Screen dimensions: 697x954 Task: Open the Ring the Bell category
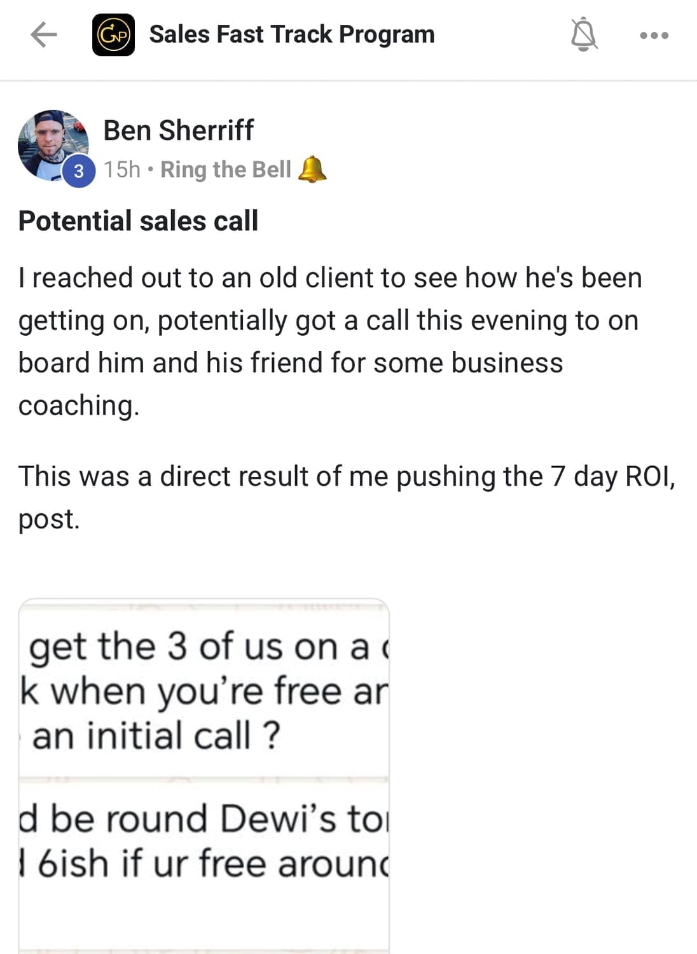[x=225, y=170]
